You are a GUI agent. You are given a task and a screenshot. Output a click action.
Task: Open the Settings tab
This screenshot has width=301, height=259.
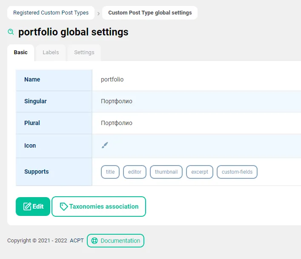pyautogui.click(x=84, y=52)
